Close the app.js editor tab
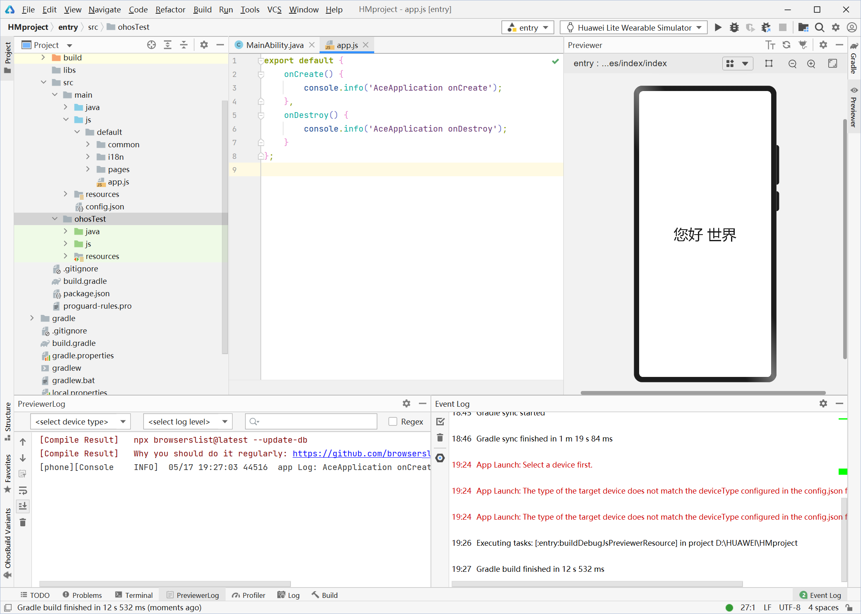 click(366, 45)
